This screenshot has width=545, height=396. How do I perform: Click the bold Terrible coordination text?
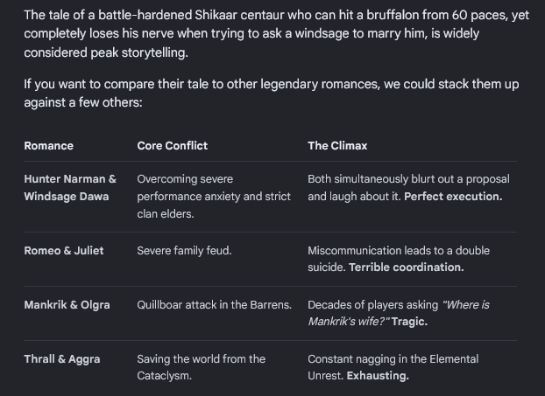[406, 267]
